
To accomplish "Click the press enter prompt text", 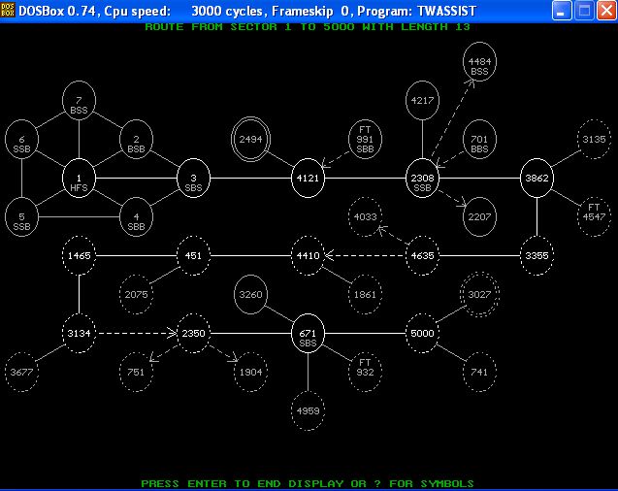I will pos(308,483).
